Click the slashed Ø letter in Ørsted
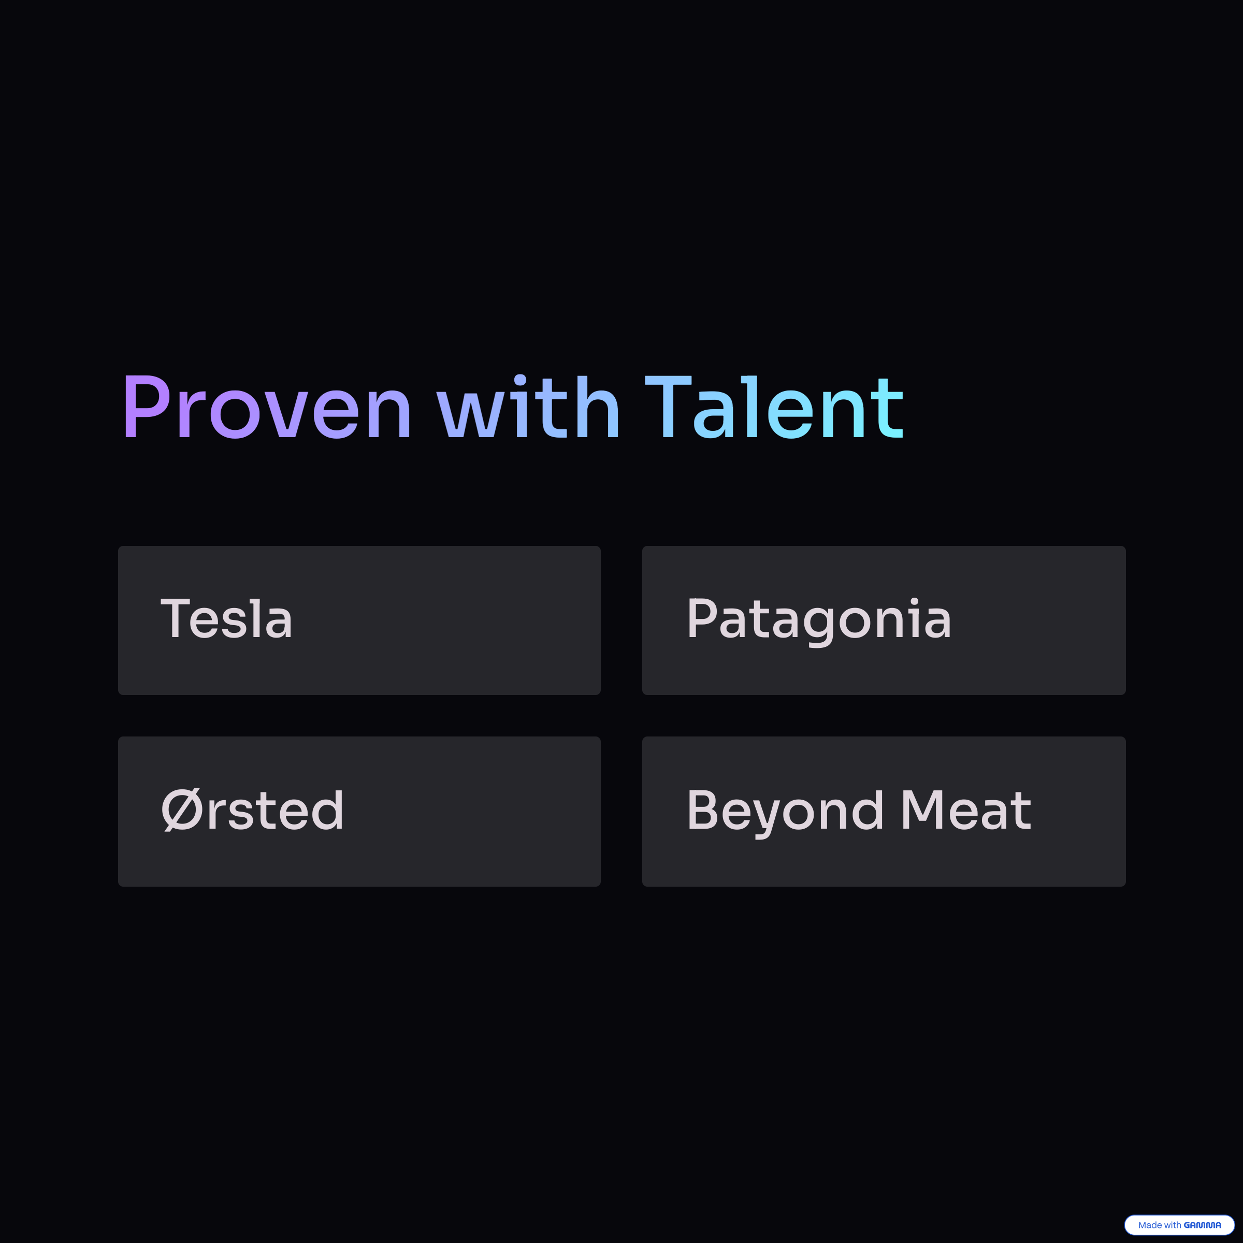Screen dimensions: 1243x1243 tap(182, 810)
